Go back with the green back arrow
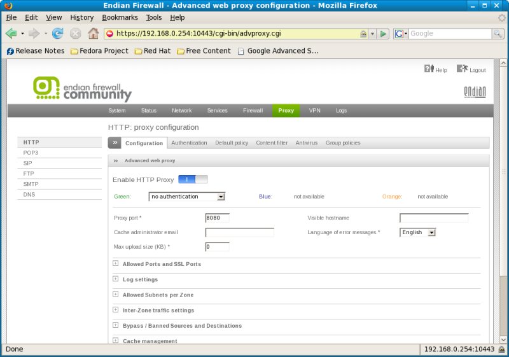509x357 pixels. [11, 34]
